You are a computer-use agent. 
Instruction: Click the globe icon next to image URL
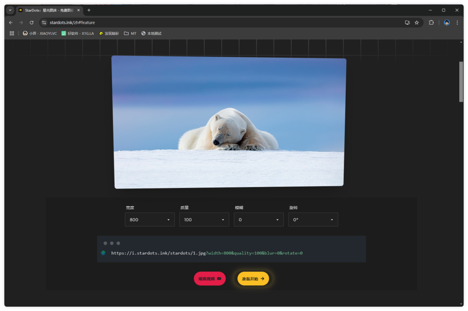click(x=103, y=253)
